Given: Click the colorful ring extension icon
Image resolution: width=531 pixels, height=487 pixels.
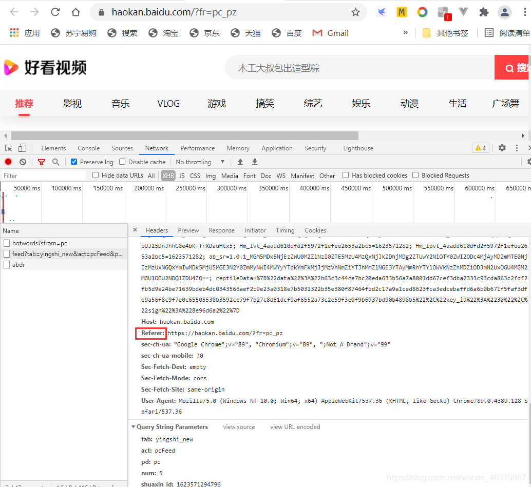Looking at the screenshot, I should click(422, 12).
